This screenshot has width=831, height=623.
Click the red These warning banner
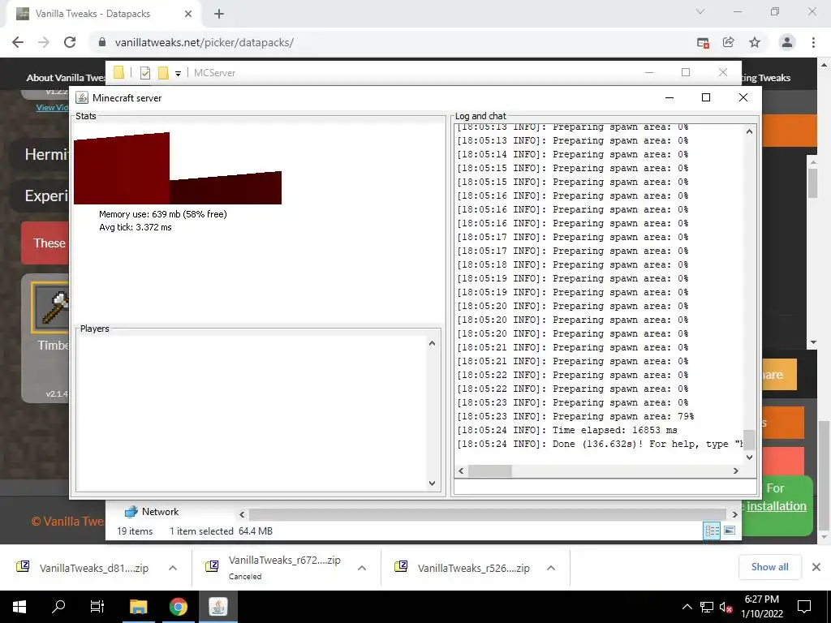pyautogui.click(x=45, y=243)
